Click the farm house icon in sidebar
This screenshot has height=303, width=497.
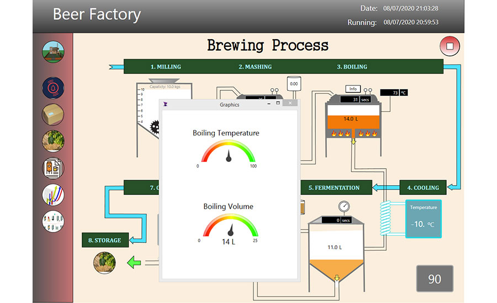click(53, 53)
